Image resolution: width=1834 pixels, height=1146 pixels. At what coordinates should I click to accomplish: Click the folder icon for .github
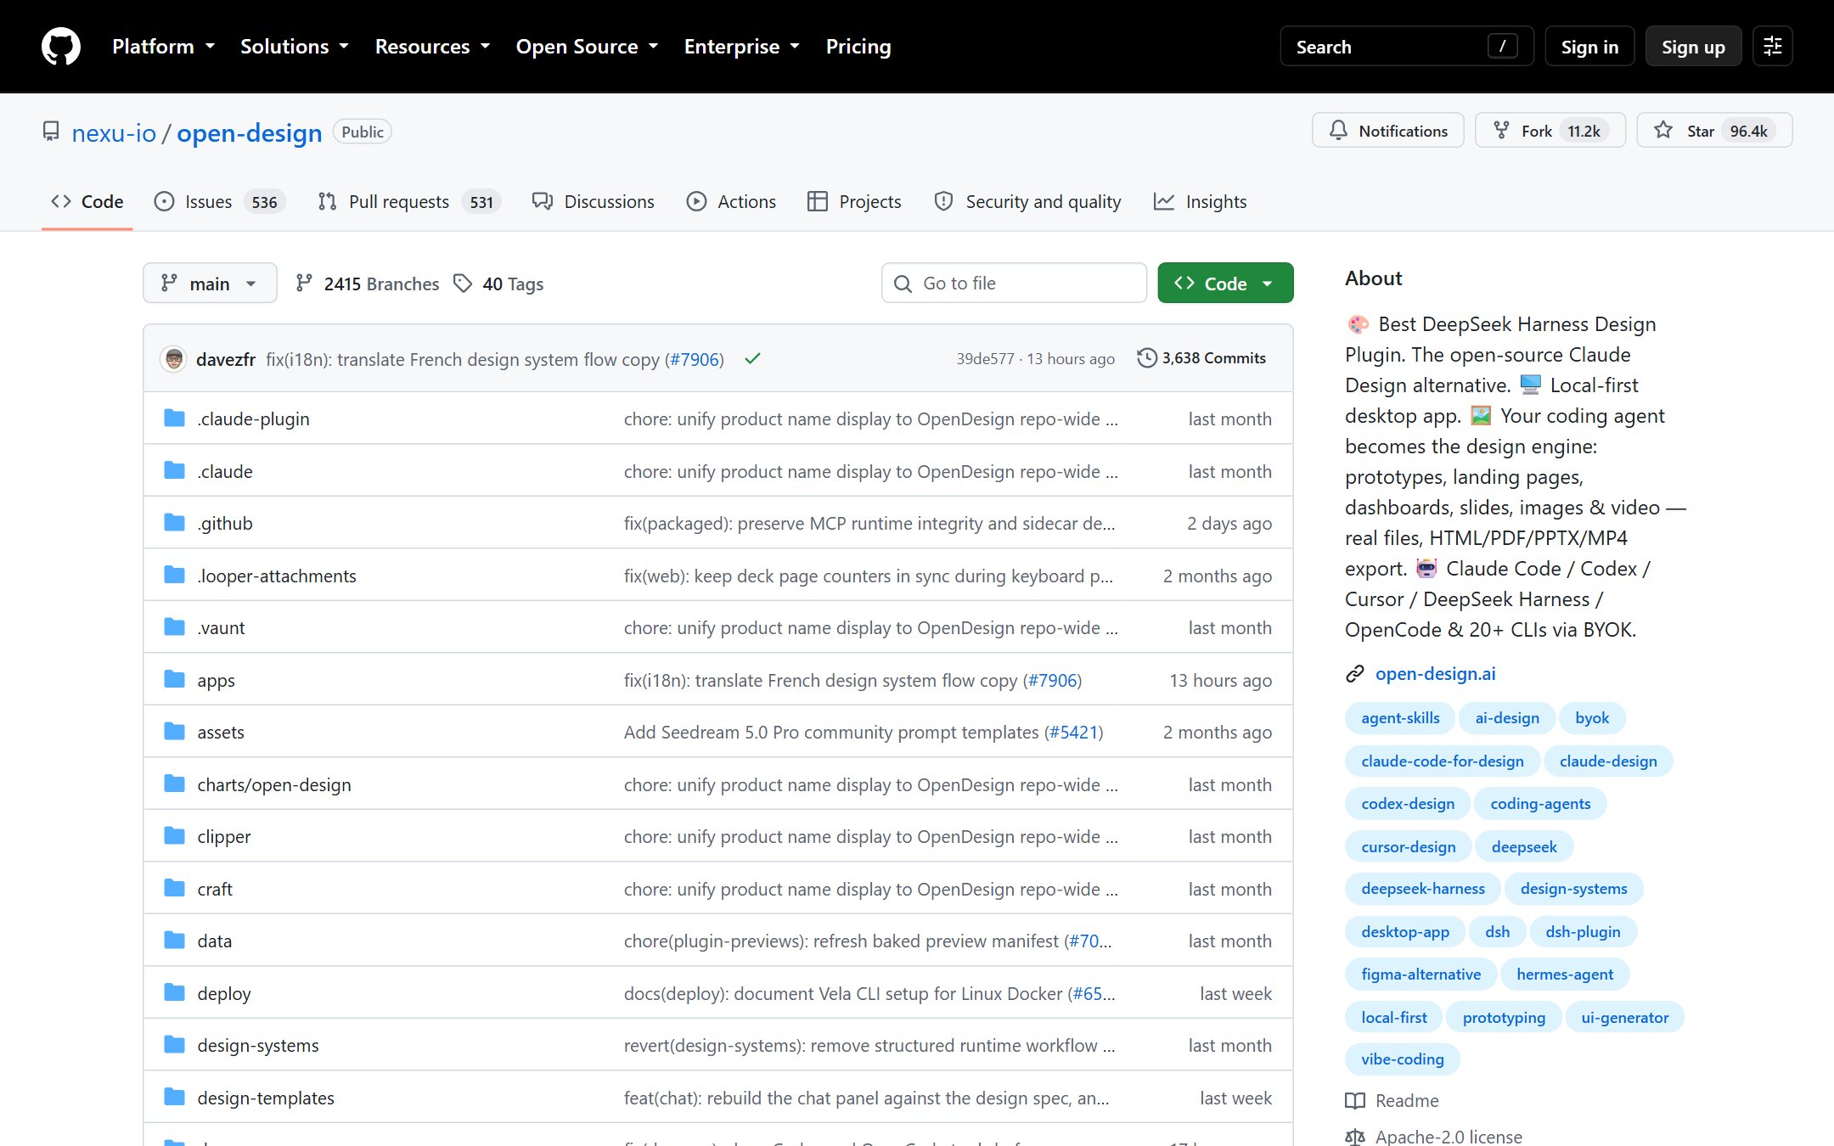coord(175,523)
